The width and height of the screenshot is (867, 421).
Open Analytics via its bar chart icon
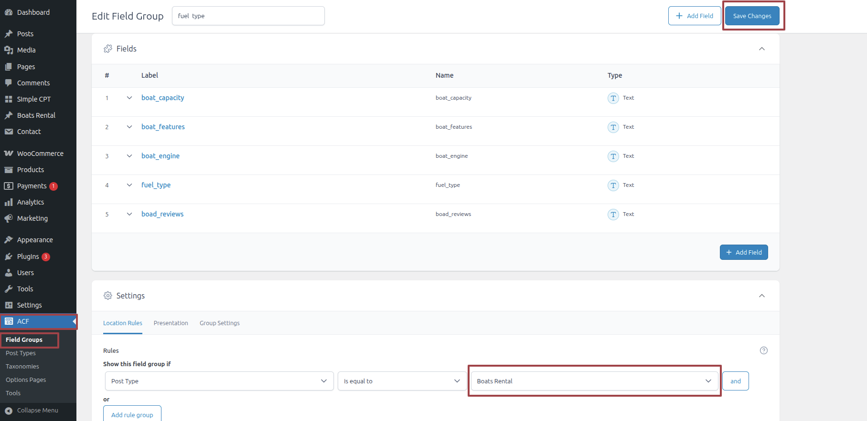coord(9,202)
